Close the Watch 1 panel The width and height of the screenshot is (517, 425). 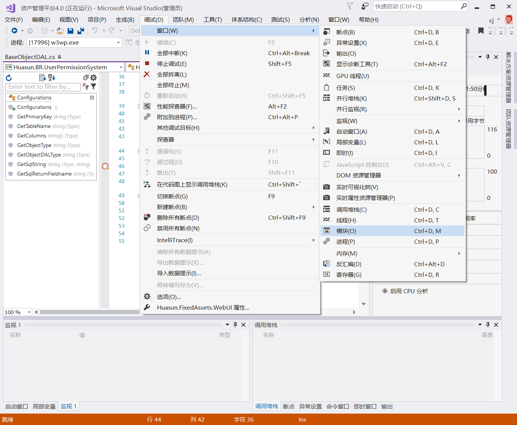point(243,325)
